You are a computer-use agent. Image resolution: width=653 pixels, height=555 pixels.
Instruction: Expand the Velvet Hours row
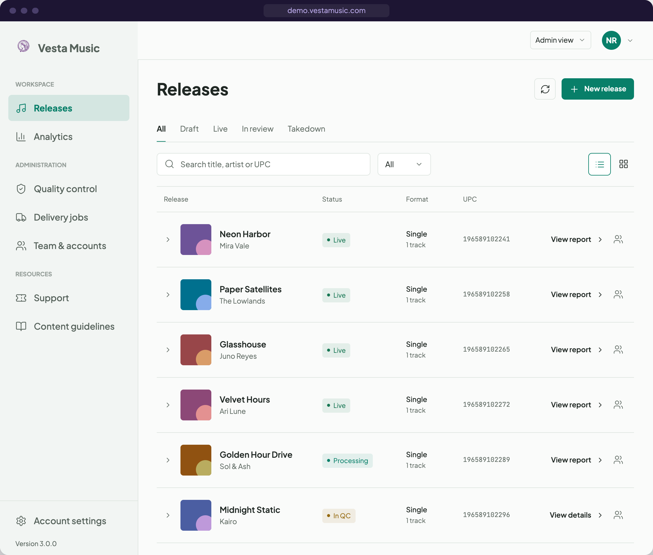[x=168, y=405]
